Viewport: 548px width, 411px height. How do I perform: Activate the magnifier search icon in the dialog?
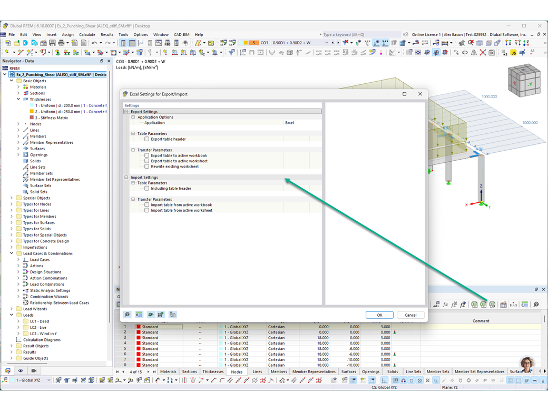(x=126, y=315)
